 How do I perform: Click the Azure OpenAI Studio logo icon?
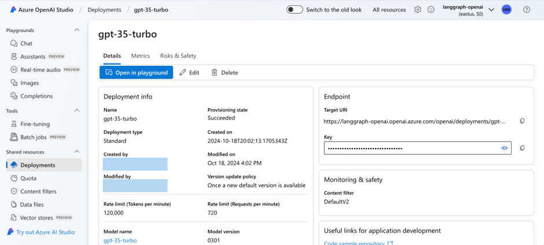(13, 10)
